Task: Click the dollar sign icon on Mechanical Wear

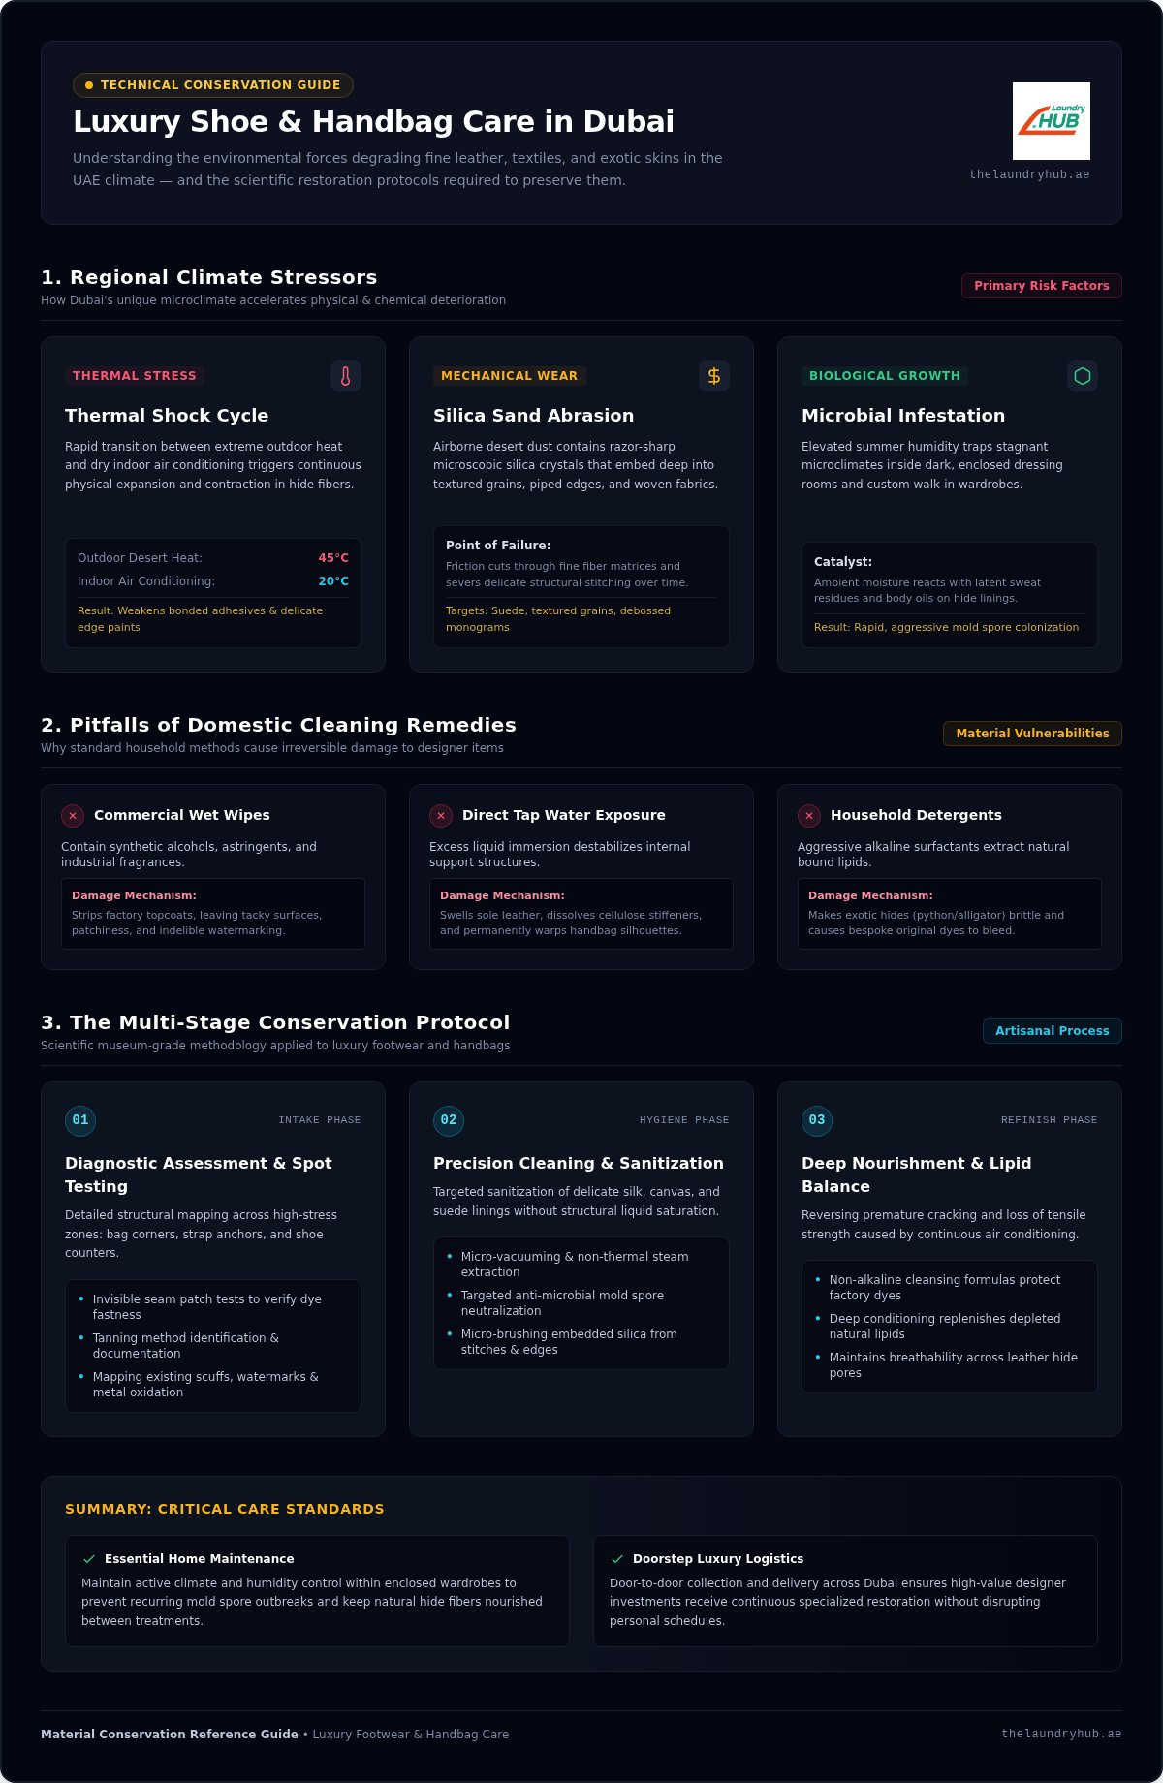Action: (x=714, y=376)
